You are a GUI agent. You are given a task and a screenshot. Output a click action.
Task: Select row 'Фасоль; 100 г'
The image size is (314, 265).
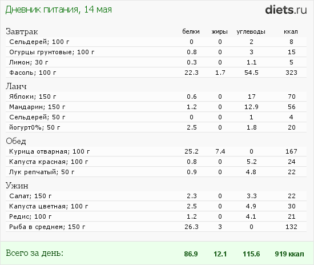tap(156, 73)
